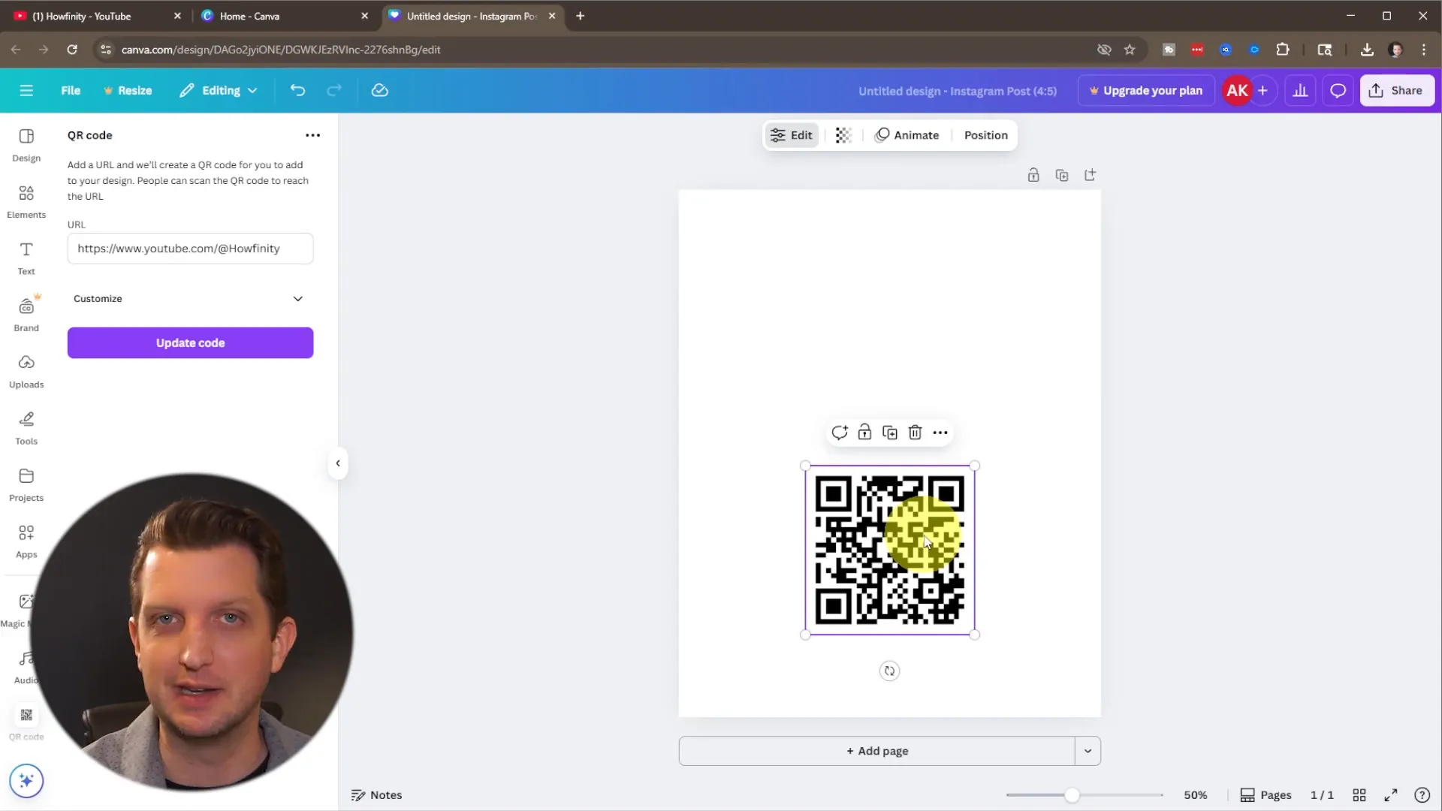Screen dimensions: 1442x811
Task: Enter fullscreen presentation mode
Action: pyautogui.click(x=1391, y=795)
